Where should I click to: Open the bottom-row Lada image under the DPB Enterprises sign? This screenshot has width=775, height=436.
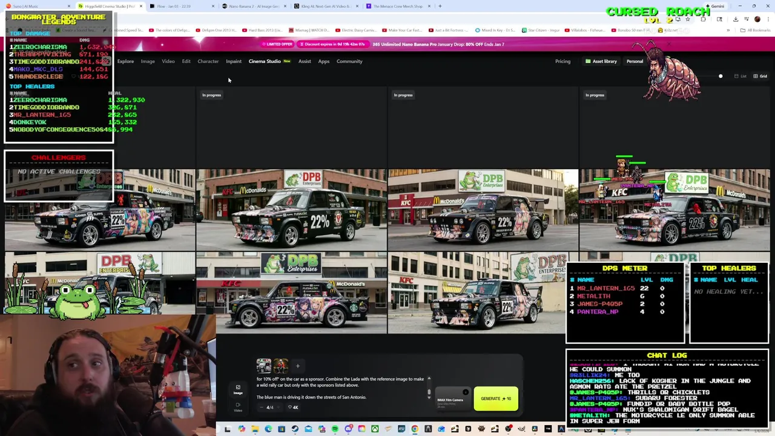pos(291,293)
